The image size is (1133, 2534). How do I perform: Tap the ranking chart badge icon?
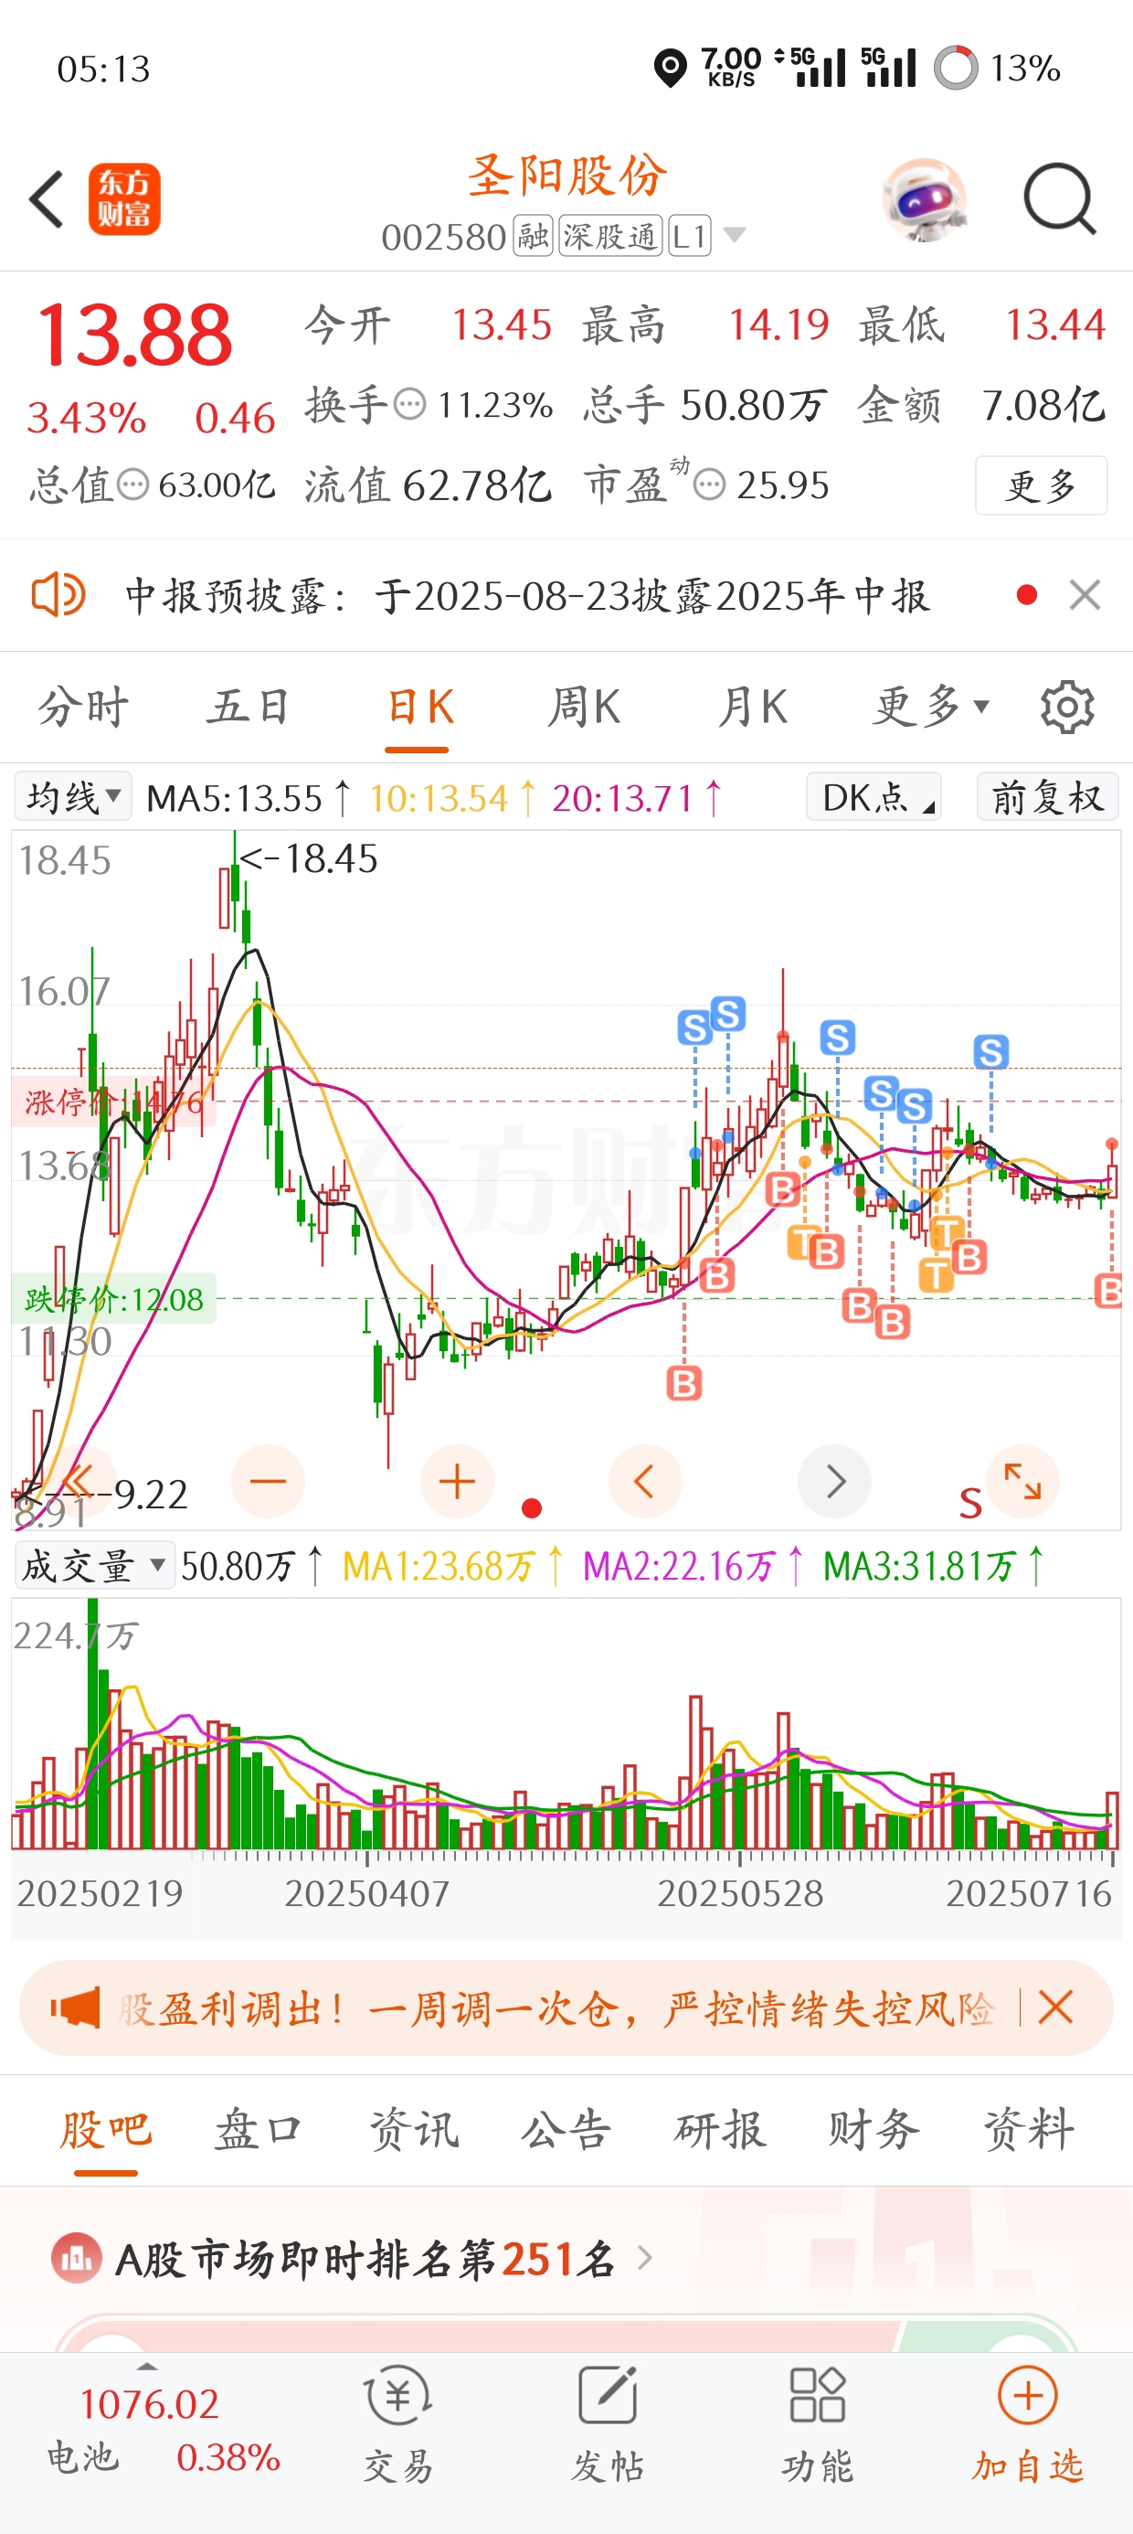[x=76, y=2259]
